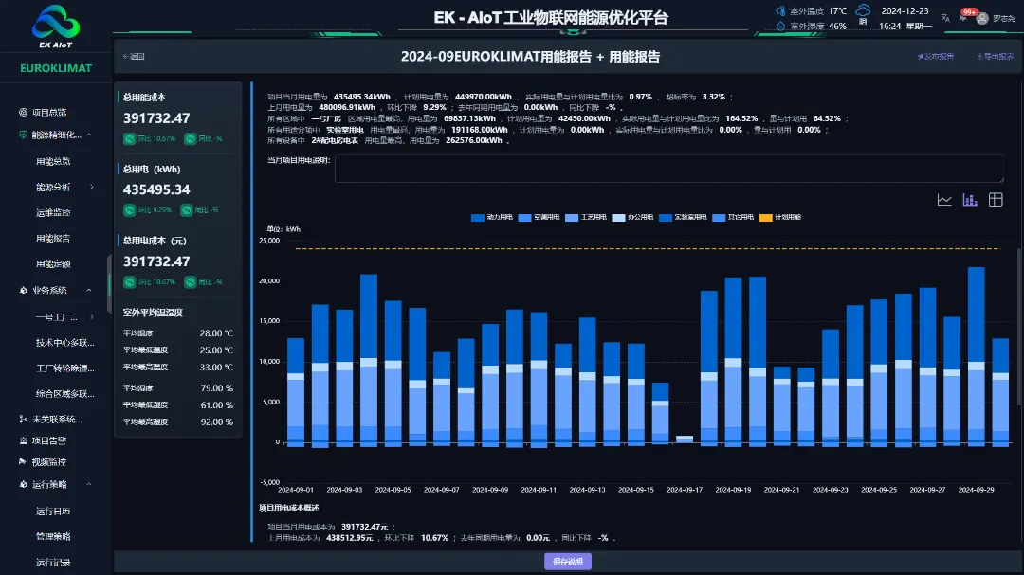Toggle 计划用能 legend item
This screenshot has width=1024, height=575.
pos(777,218)
